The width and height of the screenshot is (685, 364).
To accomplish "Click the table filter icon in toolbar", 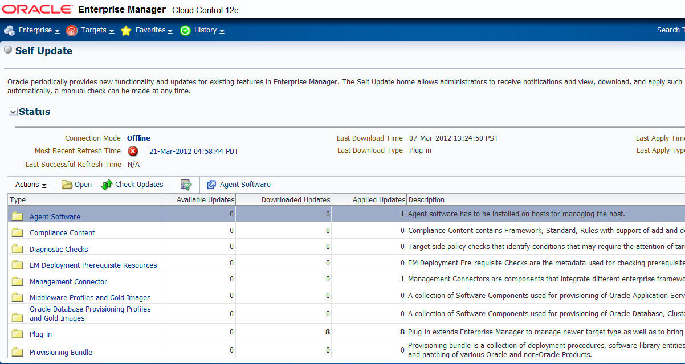I will 186,185.
